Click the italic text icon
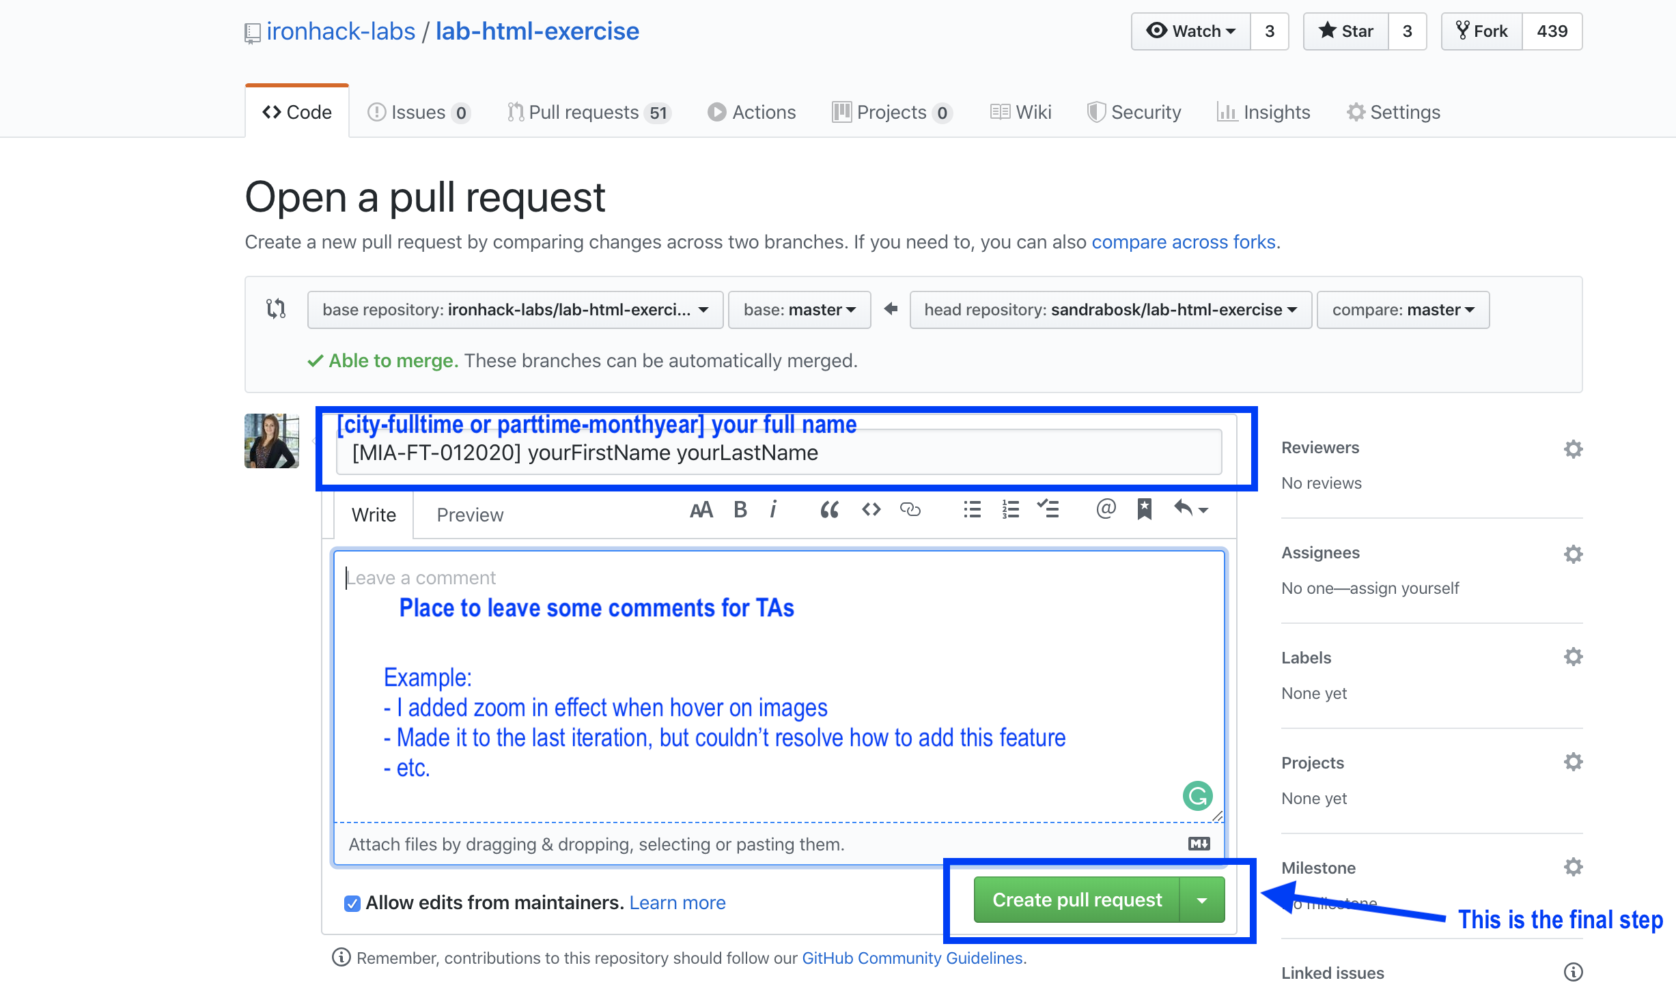Viewport: 1676px width, 1002px height. [x=773, y=510]
